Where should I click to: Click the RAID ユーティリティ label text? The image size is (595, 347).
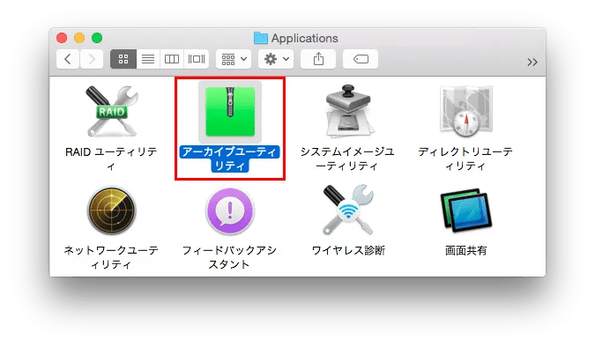(x=111, y=159)
